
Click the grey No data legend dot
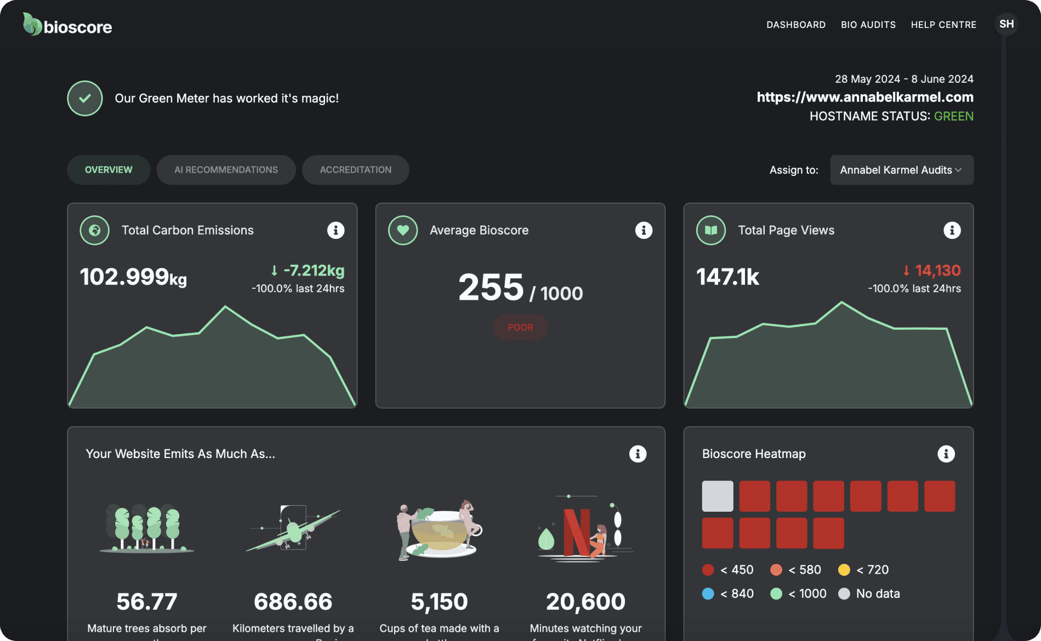coord(844,594)
